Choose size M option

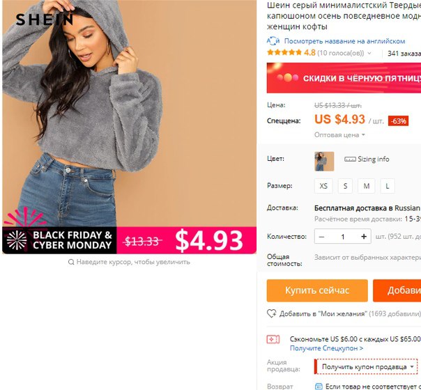[366, 186]
